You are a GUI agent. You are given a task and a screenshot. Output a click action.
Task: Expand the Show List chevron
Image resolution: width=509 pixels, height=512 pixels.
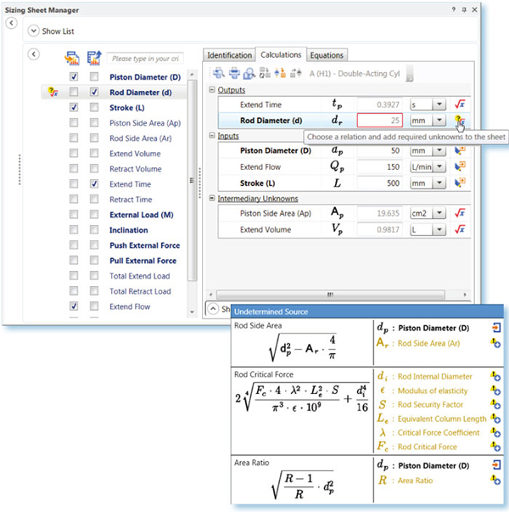(x=33, y=31)
